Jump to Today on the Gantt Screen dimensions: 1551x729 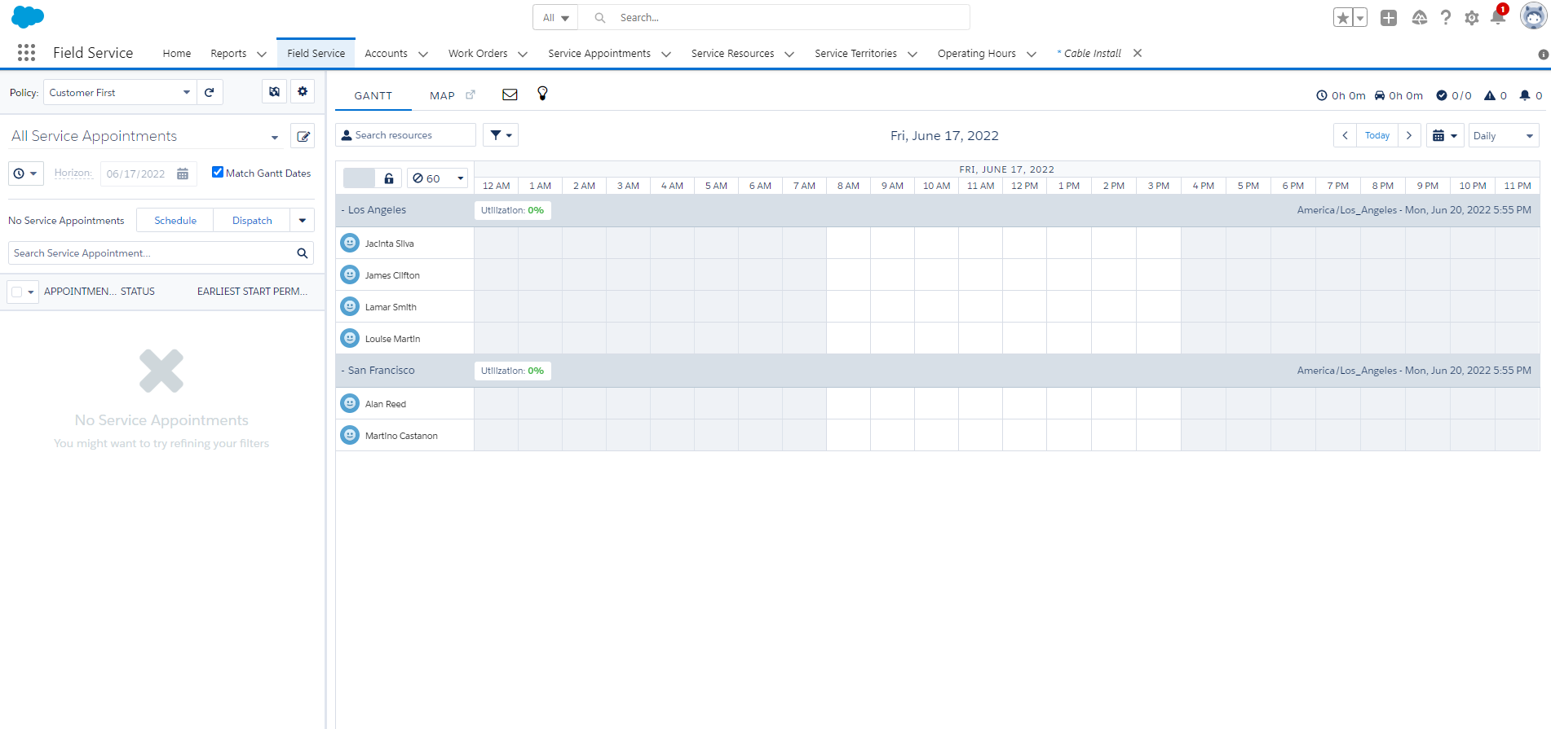coord(1377,135)
